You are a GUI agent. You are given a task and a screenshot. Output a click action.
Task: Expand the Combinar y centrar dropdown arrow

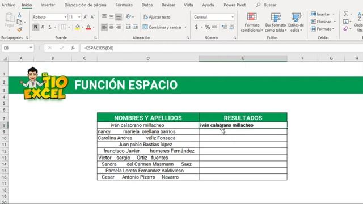tap(185, 27)
